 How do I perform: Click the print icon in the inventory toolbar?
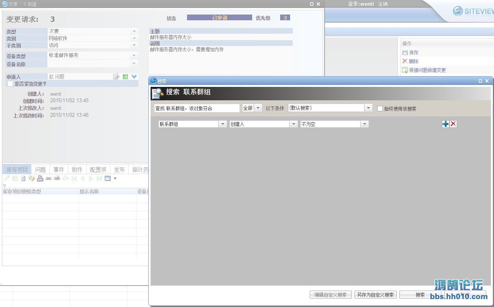40,178
